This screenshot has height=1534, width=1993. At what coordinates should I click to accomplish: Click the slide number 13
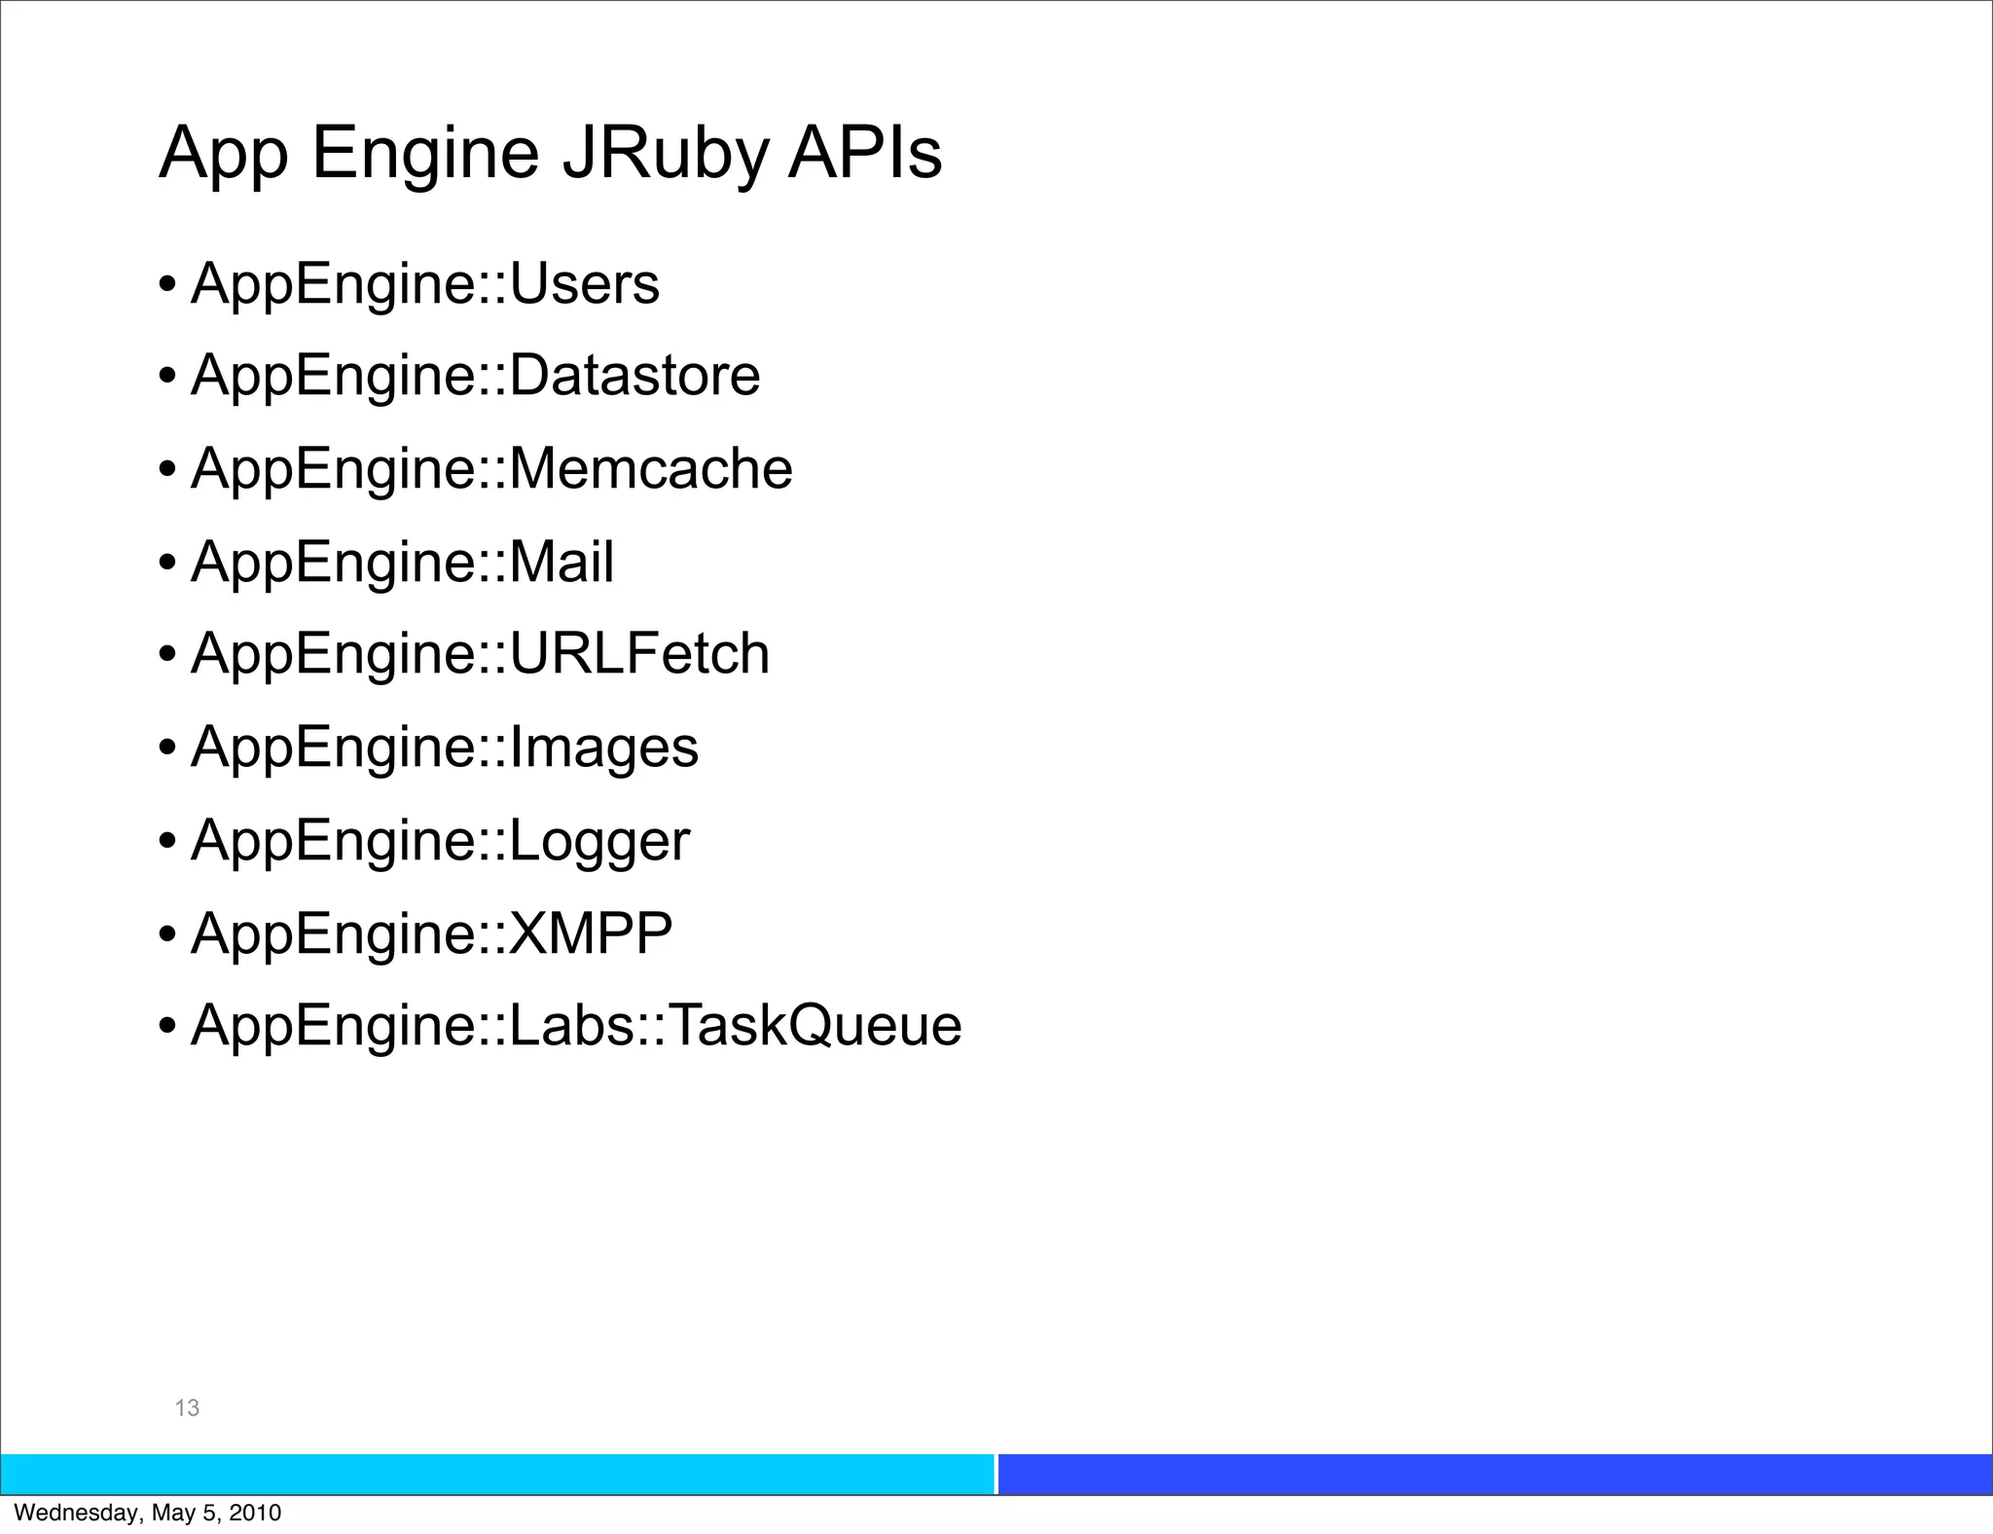point(187,1407)
